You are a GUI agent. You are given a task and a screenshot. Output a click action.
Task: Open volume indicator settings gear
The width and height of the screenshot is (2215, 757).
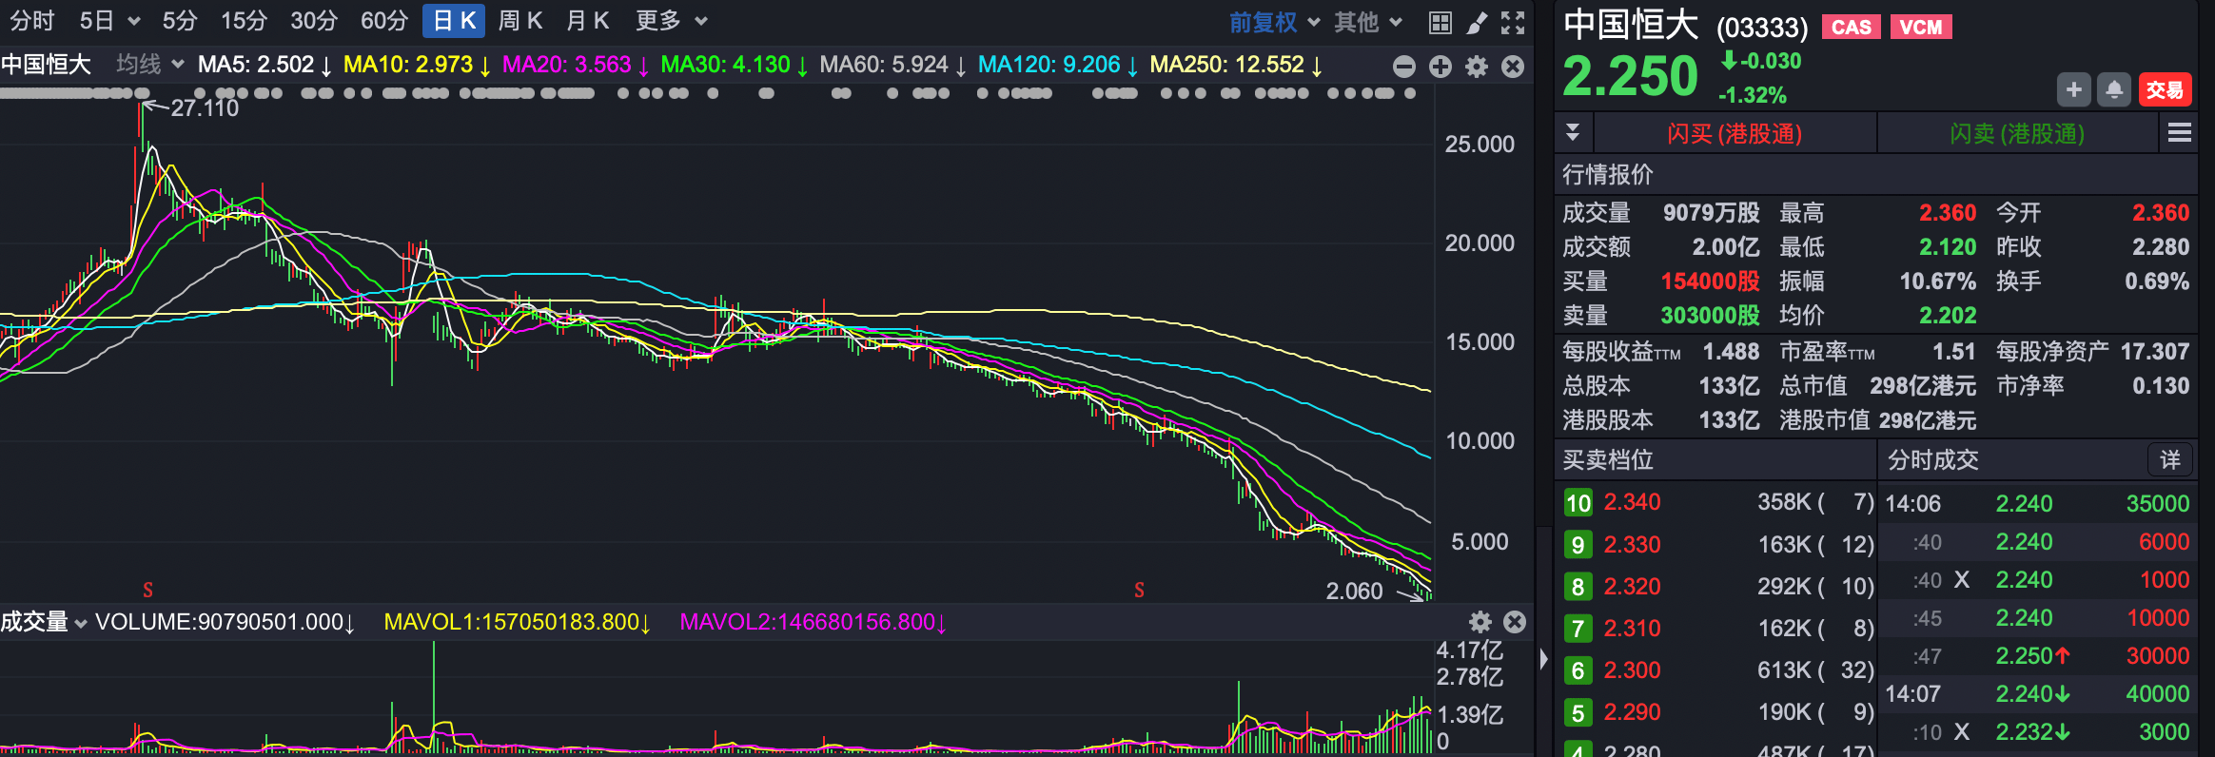(x=1480, y=622)
